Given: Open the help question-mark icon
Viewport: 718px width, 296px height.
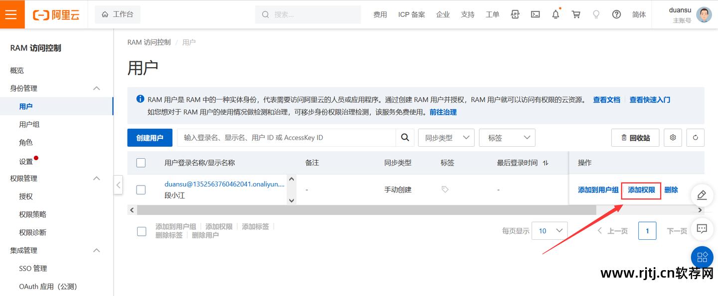Looking at the screenshot, I should [x=616, y=14].
